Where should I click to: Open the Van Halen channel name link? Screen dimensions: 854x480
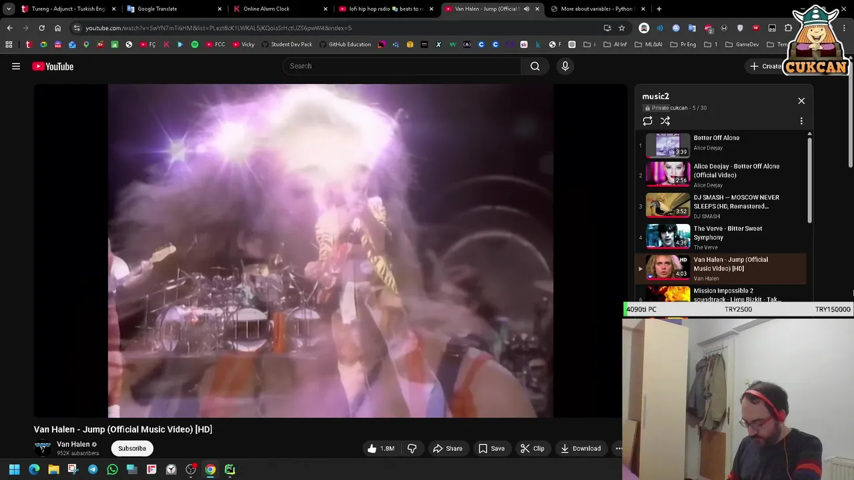tap(73, 444)
